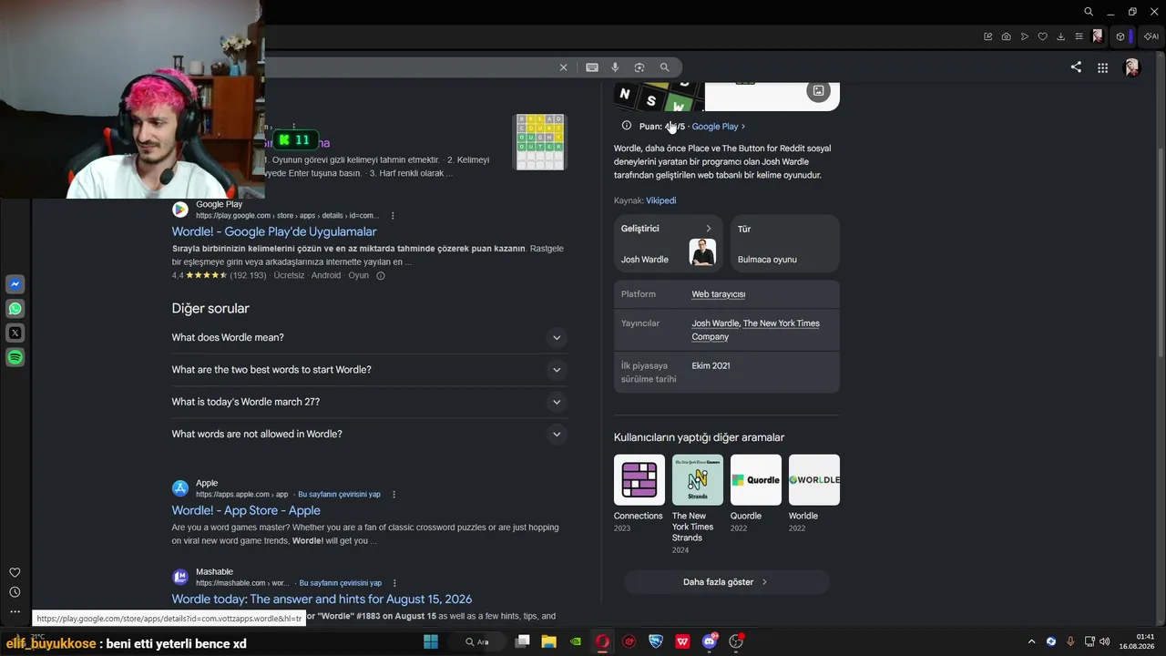Submit the search with the magnifier icon
Image resolution: width=1166 pixels, height=656 pixels.
pyautogui.click(x=664, y=67)
